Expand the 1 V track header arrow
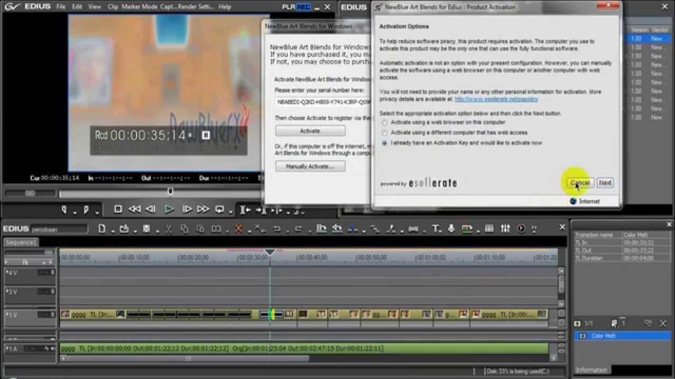Image resolution: width=675 pixels, height=379 pixels. [7, 315]
